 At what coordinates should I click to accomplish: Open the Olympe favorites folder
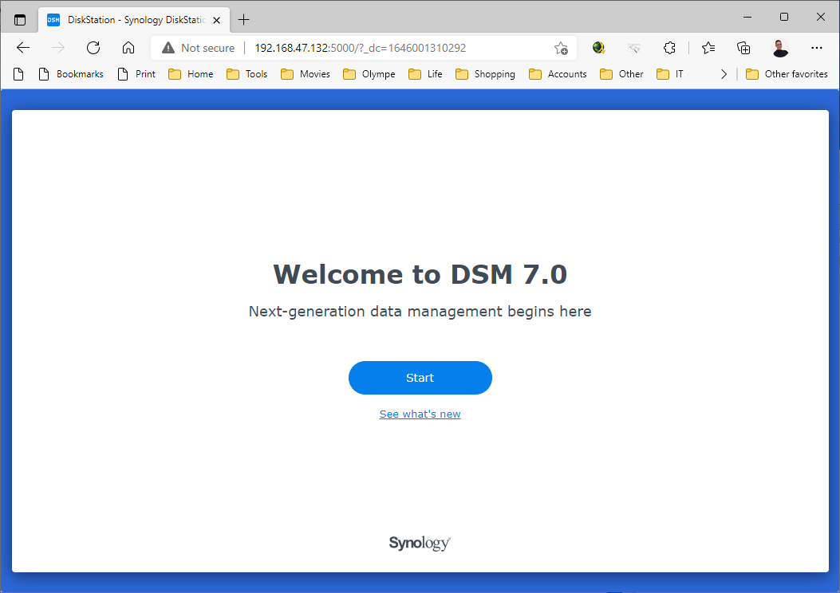pyautogui.click(x=369, y=74)
